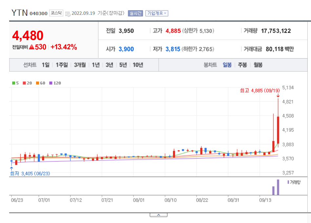Click the 3,883 price axis label
311x223 pixels.
pos(288,144)
